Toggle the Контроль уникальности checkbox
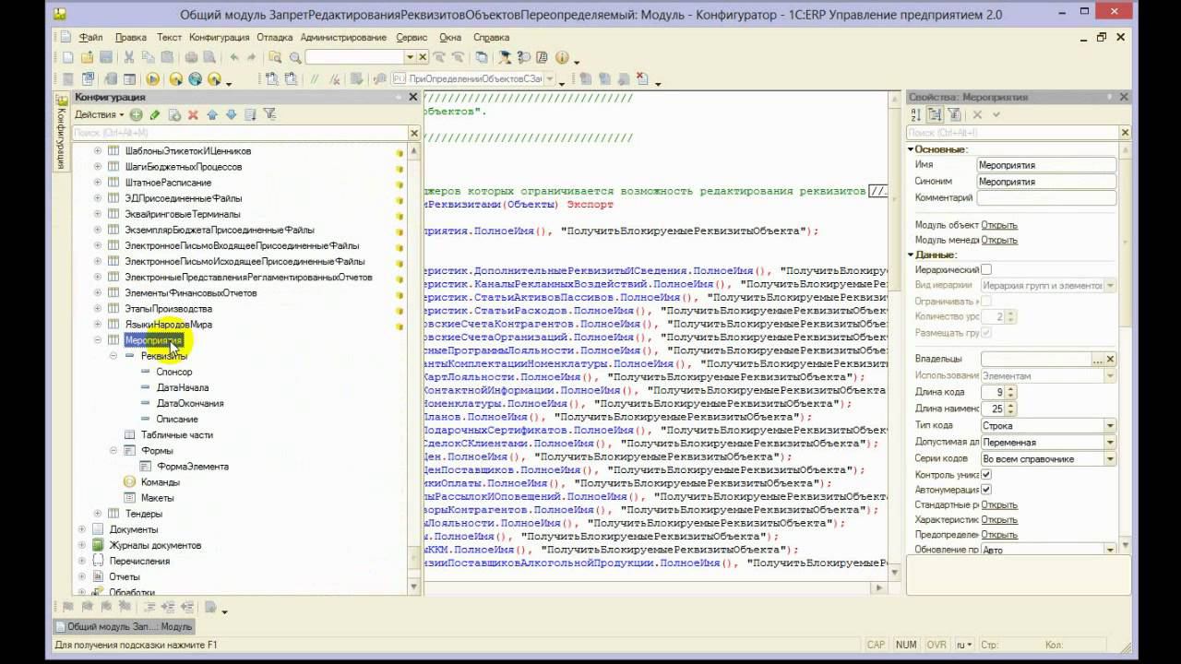1181x664 pixels. [986, 474]
